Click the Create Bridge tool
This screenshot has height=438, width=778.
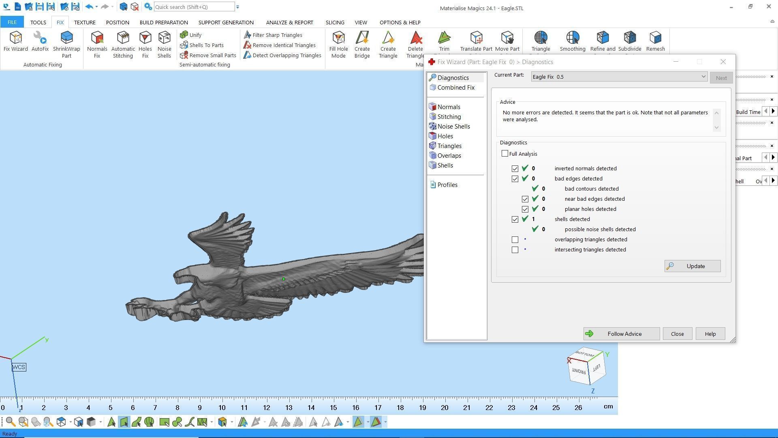(x=362, y=39)
